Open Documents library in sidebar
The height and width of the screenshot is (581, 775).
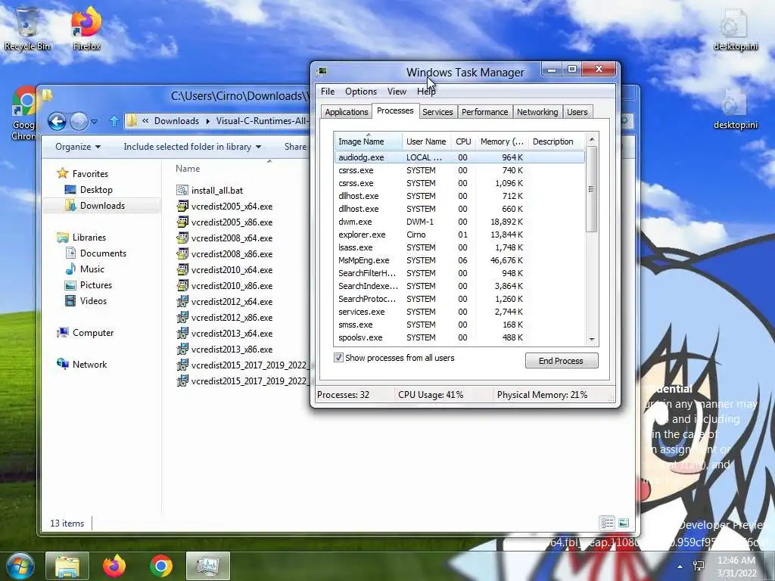(103, 253)
